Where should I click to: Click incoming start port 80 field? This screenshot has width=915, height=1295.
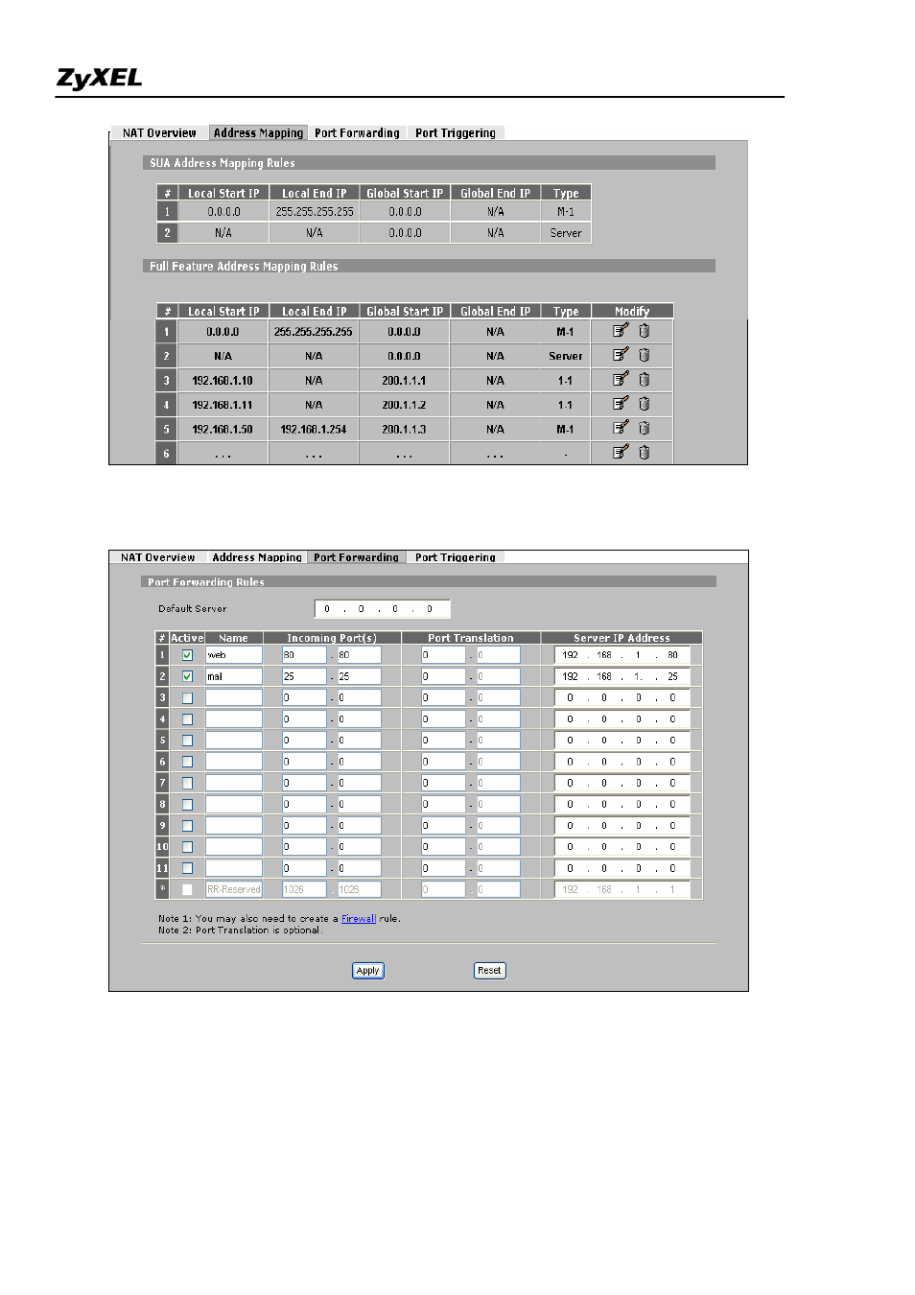tap(304, 655)
